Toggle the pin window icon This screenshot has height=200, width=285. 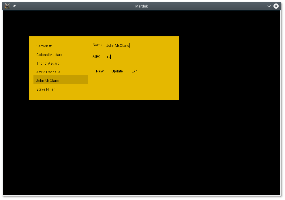click(x=14, y=6)
